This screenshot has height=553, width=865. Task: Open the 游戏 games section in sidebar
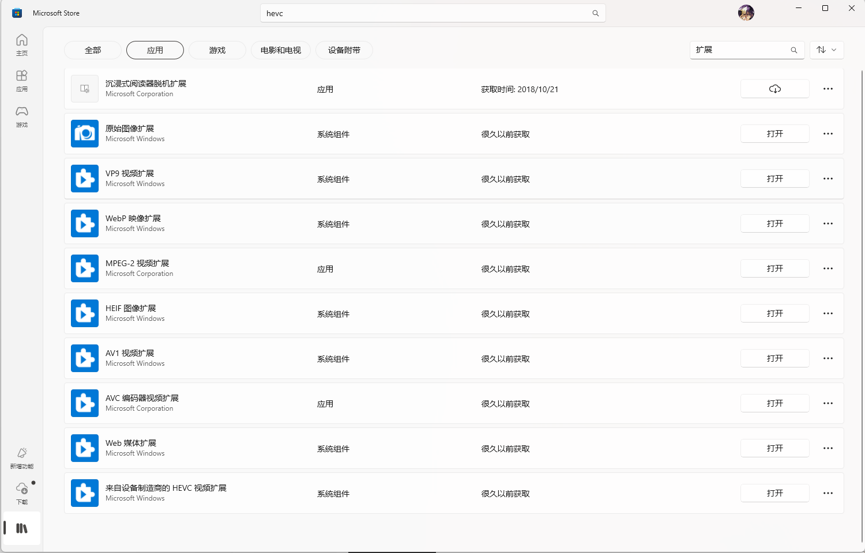(x=22, y=116)
